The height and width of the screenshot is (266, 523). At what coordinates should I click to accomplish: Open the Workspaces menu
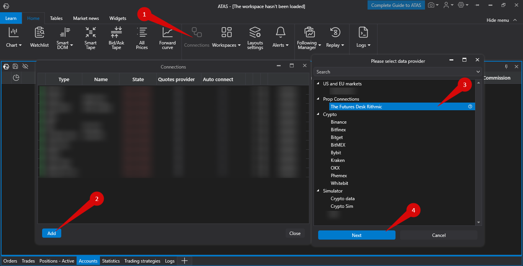[226, 38]
